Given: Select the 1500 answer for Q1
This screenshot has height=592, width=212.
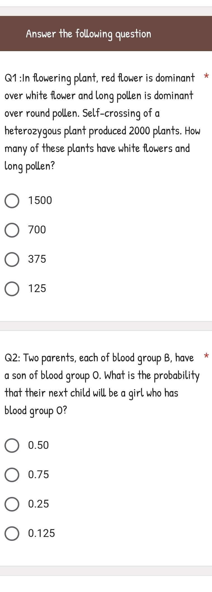Looking at the screenshot, I should pos(11,200).
